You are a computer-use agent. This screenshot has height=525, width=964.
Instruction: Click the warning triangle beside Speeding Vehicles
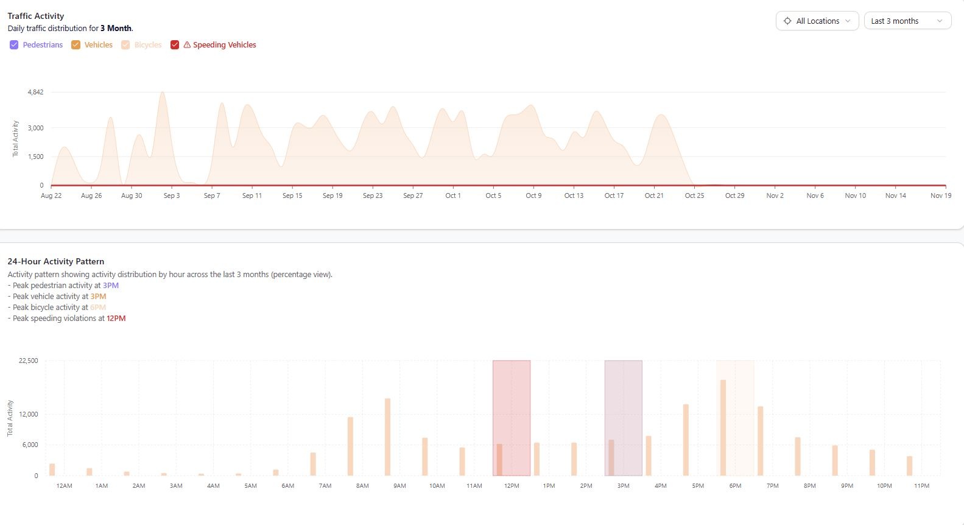[x=187, y=45]
